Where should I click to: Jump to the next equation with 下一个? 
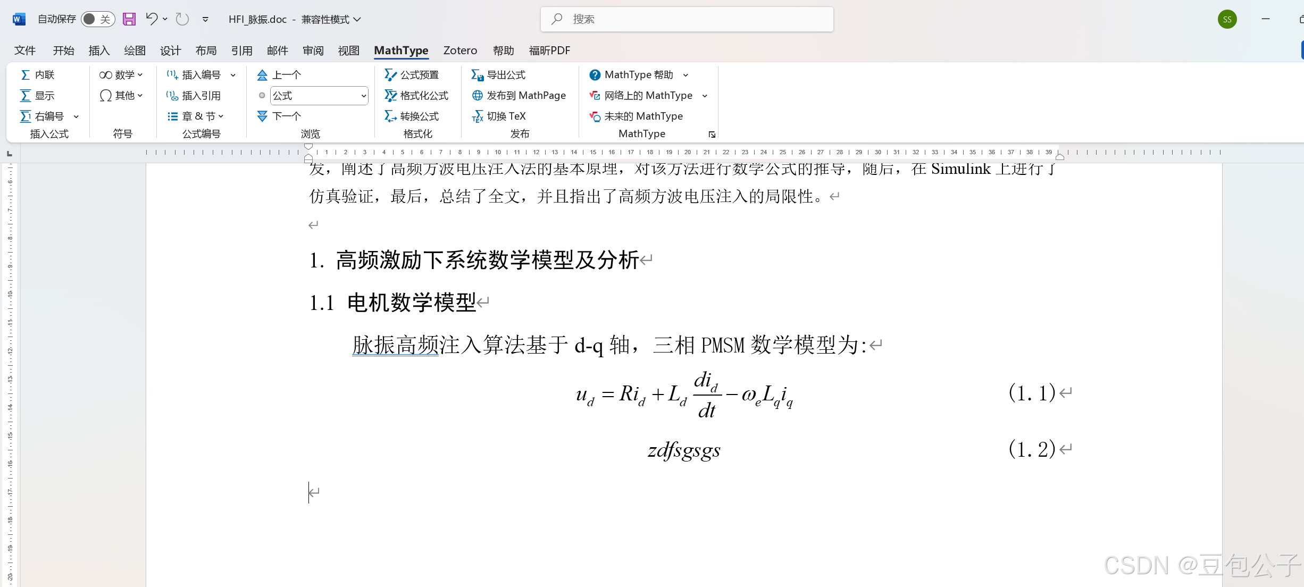(279, 116)
